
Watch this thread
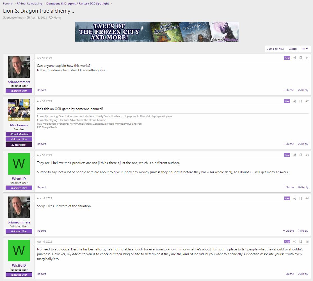click(293, 49)
